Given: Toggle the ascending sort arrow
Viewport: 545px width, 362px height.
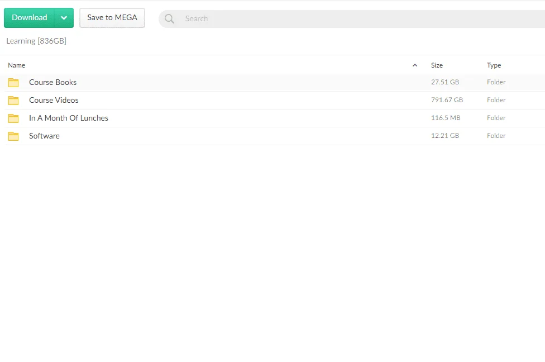Looking at the screenshot, I should pyautogui.click(x=415, y=65).
